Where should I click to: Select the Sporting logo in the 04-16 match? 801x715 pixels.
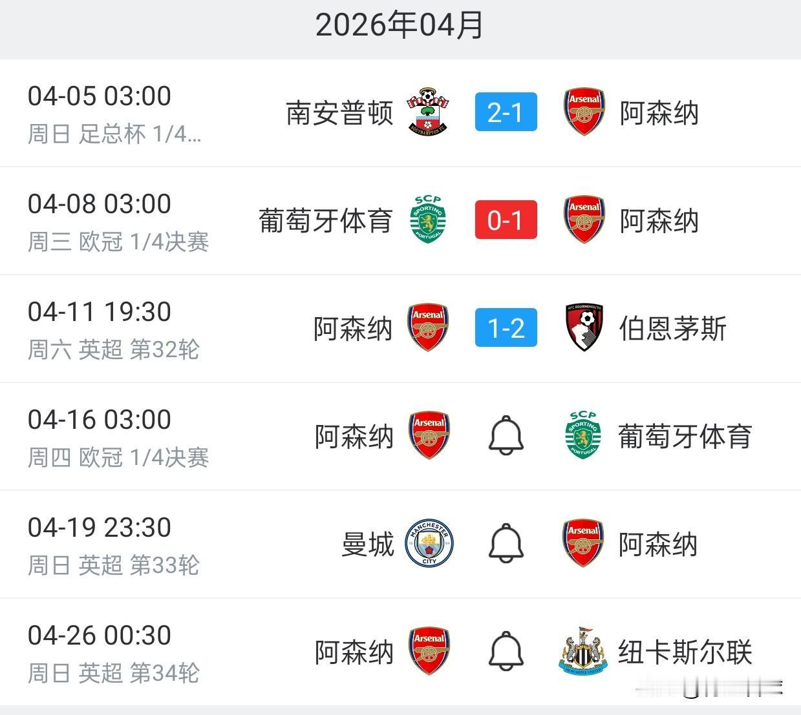click(x=582, y=435)
